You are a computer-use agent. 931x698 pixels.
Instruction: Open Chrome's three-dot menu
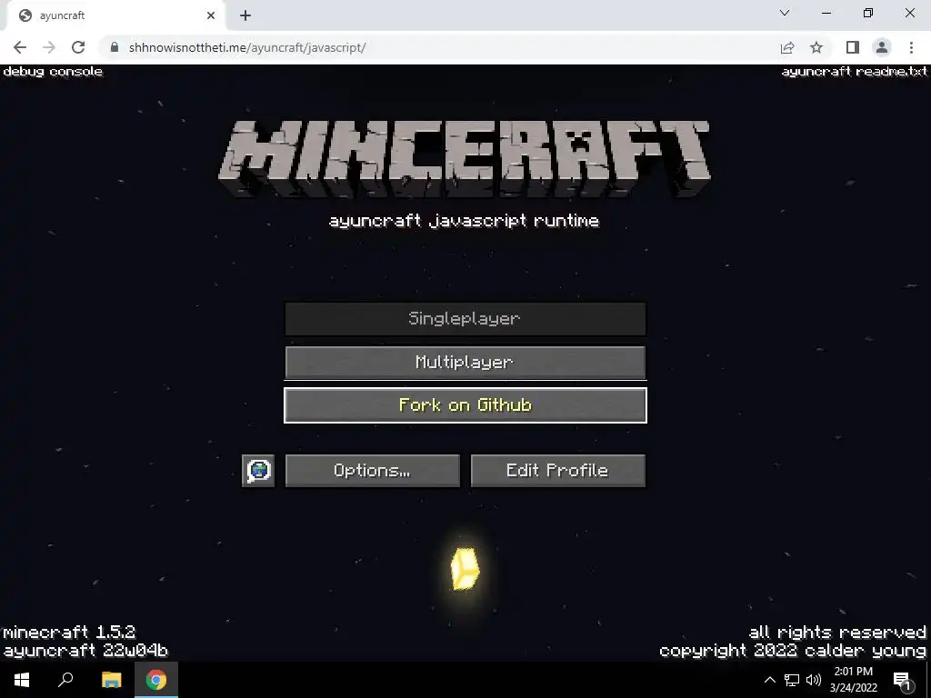click(x=911, y=47)
